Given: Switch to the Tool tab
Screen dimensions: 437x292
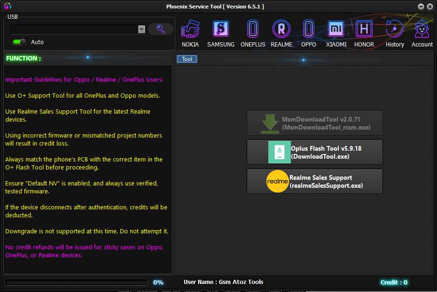Looking at the screenshot, I should coord(187,59).
